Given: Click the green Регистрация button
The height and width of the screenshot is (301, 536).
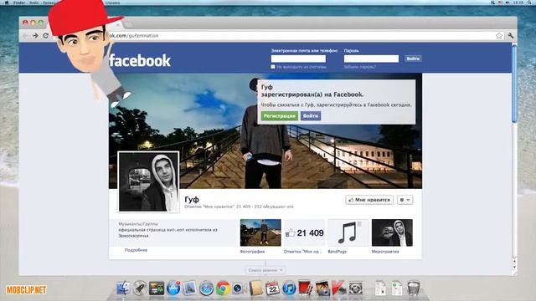Looking at the screenshot, I should pos(279,116).
